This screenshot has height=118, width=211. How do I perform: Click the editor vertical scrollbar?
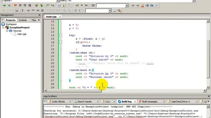(x=208, y=54)
